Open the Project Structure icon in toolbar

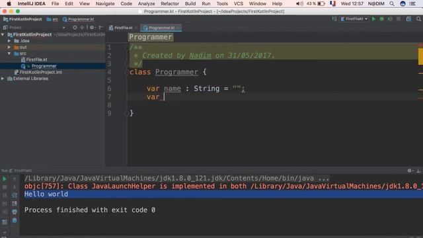(x=408, y=19)
